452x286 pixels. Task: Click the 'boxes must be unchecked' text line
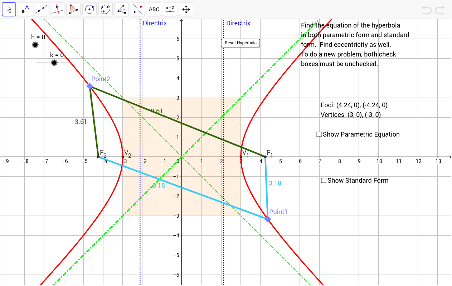point(339,64)
